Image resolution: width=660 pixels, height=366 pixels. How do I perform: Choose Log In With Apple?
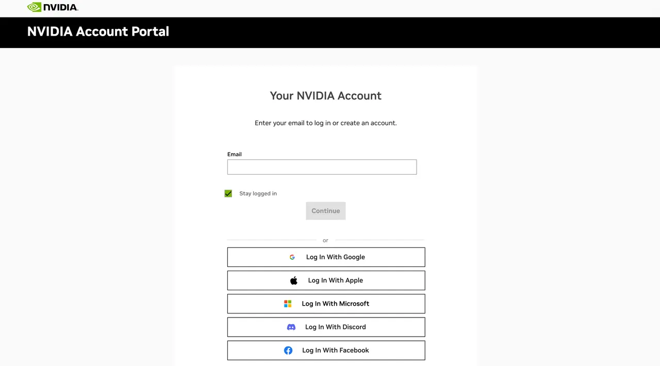coord(326,280)
